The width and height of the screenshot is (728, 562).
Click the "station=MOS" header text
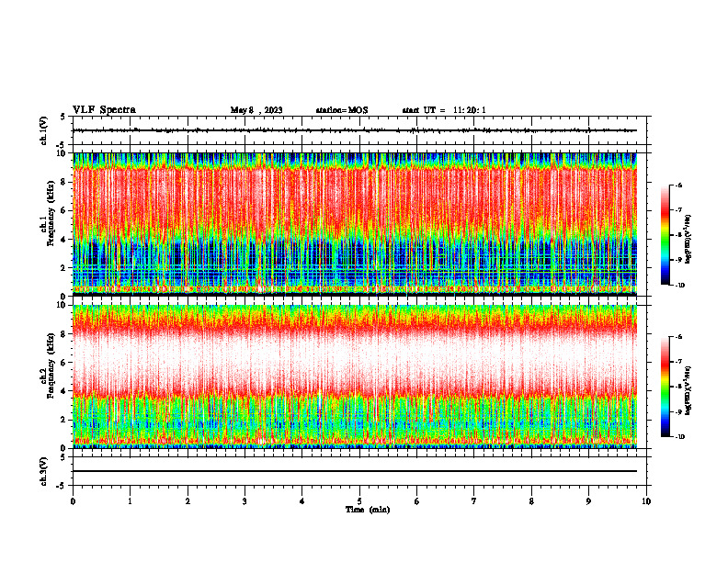[x=342, y=110]
